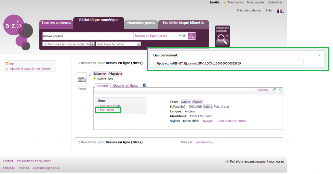Click the rss link text
The image size is (333, 174).
click(12, 64)
